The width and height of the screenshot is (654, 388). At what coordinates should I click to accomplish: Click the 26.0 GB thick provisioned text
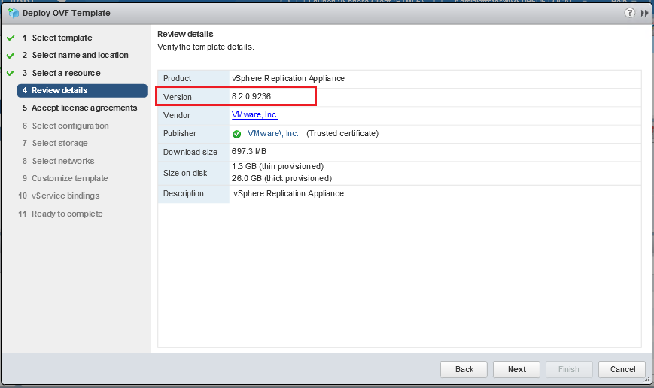[282, 178]
